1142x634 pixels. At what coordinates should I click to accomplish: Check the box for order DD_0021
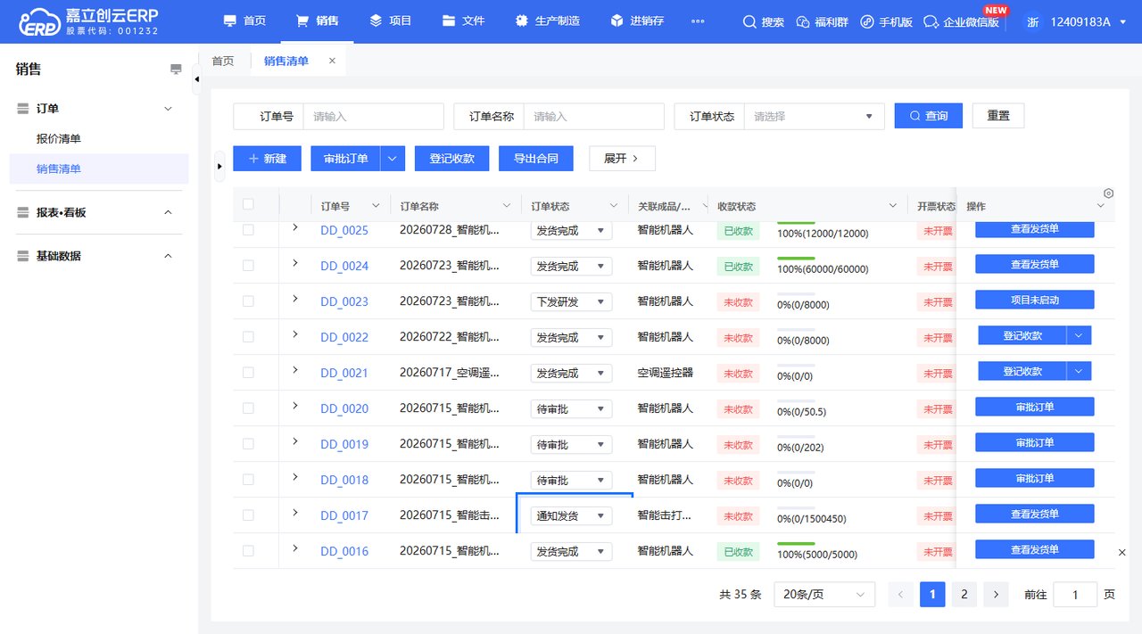point(248,373)
